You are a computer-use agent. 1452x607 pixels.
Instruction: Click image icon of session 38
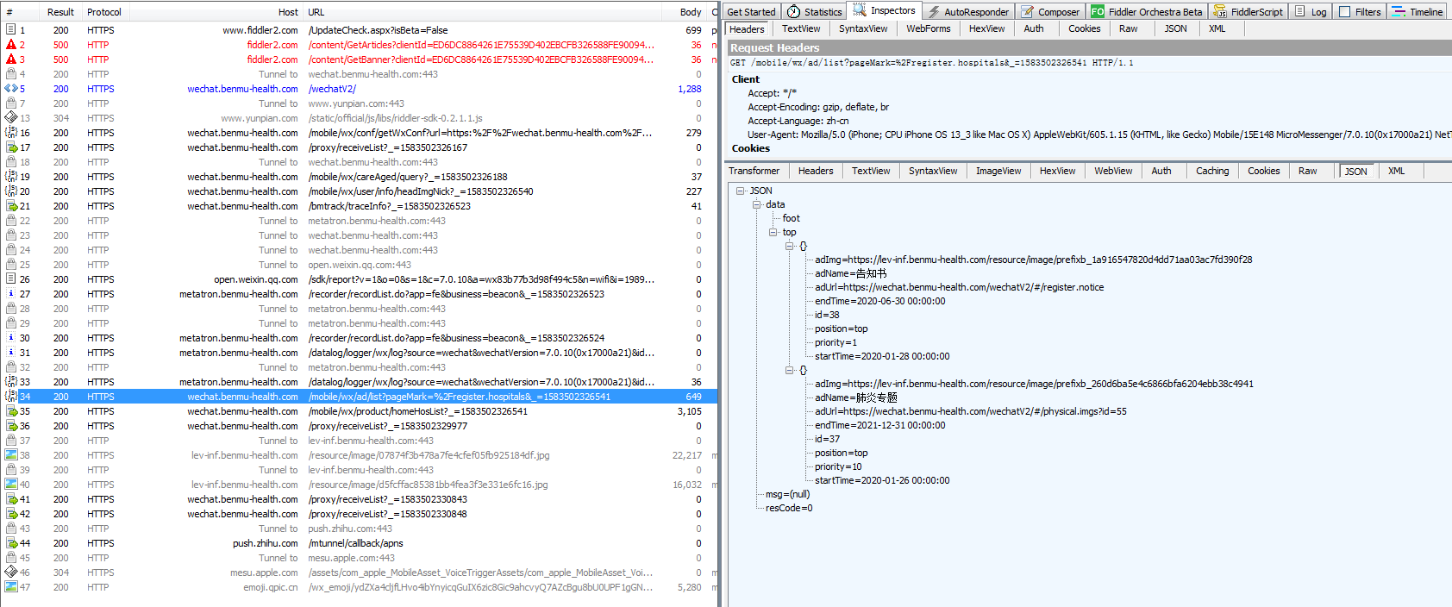click(x=11, y=454)
